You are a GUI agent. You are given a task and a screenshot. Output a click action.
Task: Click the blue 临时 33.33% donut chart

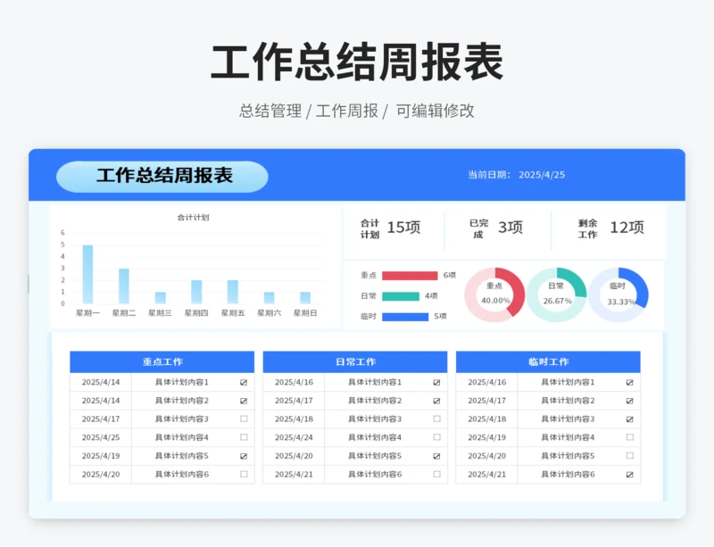pos(619,294)
